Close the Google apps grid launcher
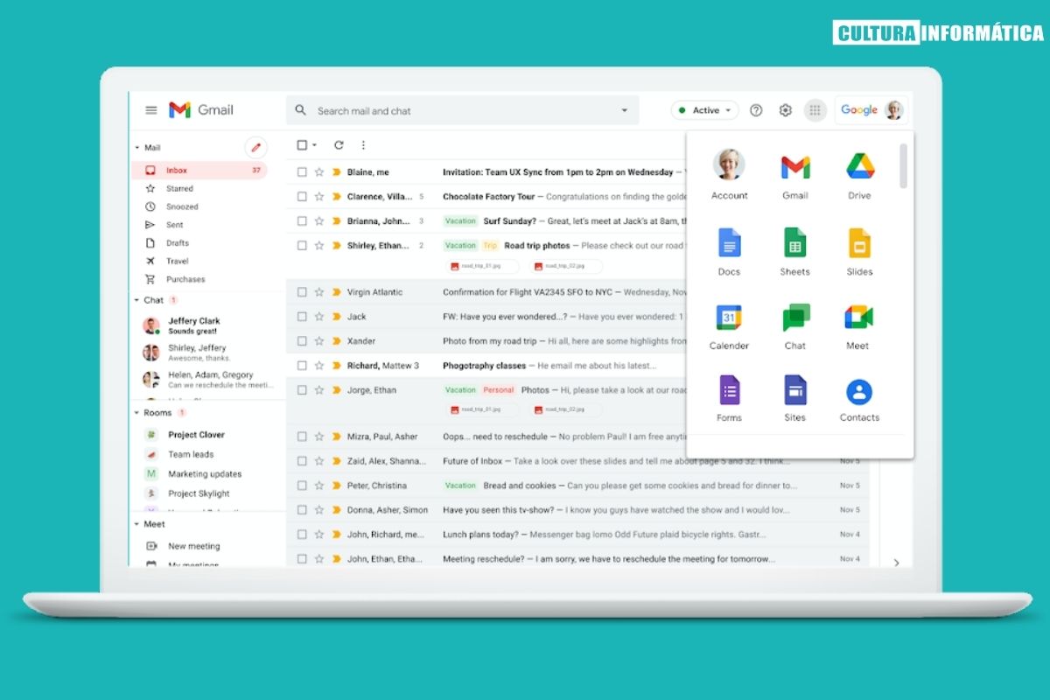This screenshot has height=700, width=1050. pyautogui.click(x=815, y=110)
